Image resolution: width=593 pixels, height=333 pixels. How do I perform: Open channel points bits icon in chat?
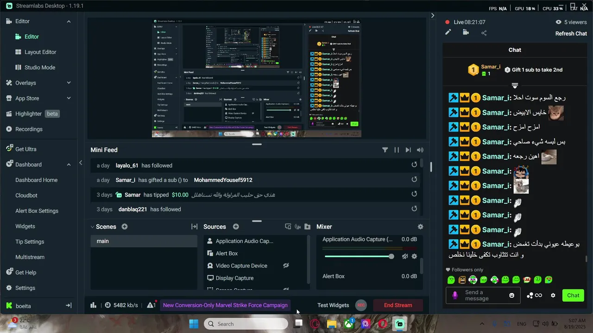click(534, 295)
